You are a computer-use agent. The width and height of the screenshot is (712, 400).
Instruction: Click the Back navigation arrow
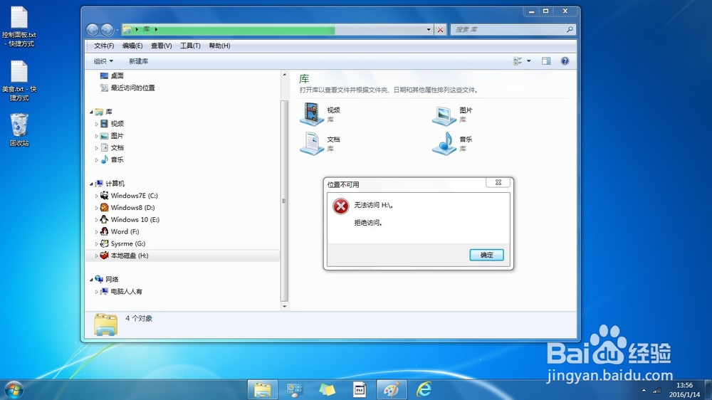(x=93, y=30)
